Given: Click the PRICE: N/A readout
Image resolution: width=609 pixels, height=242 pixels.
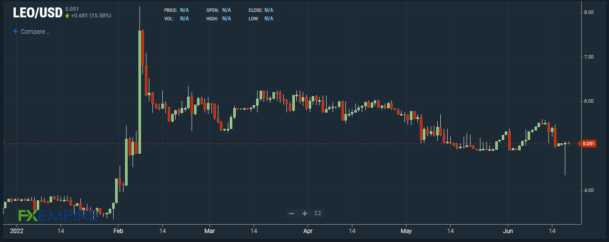Looking at the screenshot, I should tap(176, 10).
